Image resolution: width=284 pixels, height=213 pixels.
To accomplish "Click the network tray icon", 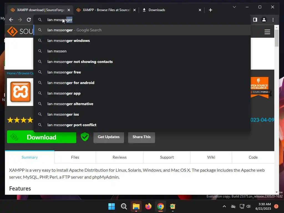I will pos(242,206).
